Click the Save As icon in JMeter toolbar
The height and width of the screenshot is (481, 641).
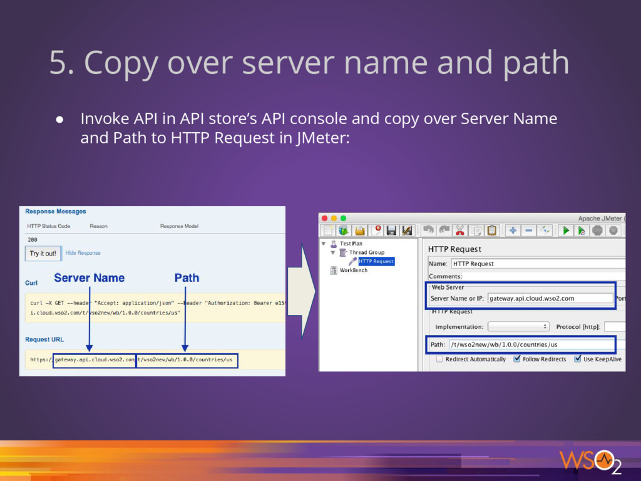click(x=407, y=230)
